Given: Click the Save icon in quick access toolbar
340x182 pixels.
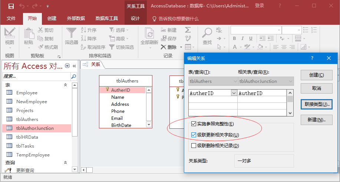Looking at the screenshot, I should tap(11, 6).
